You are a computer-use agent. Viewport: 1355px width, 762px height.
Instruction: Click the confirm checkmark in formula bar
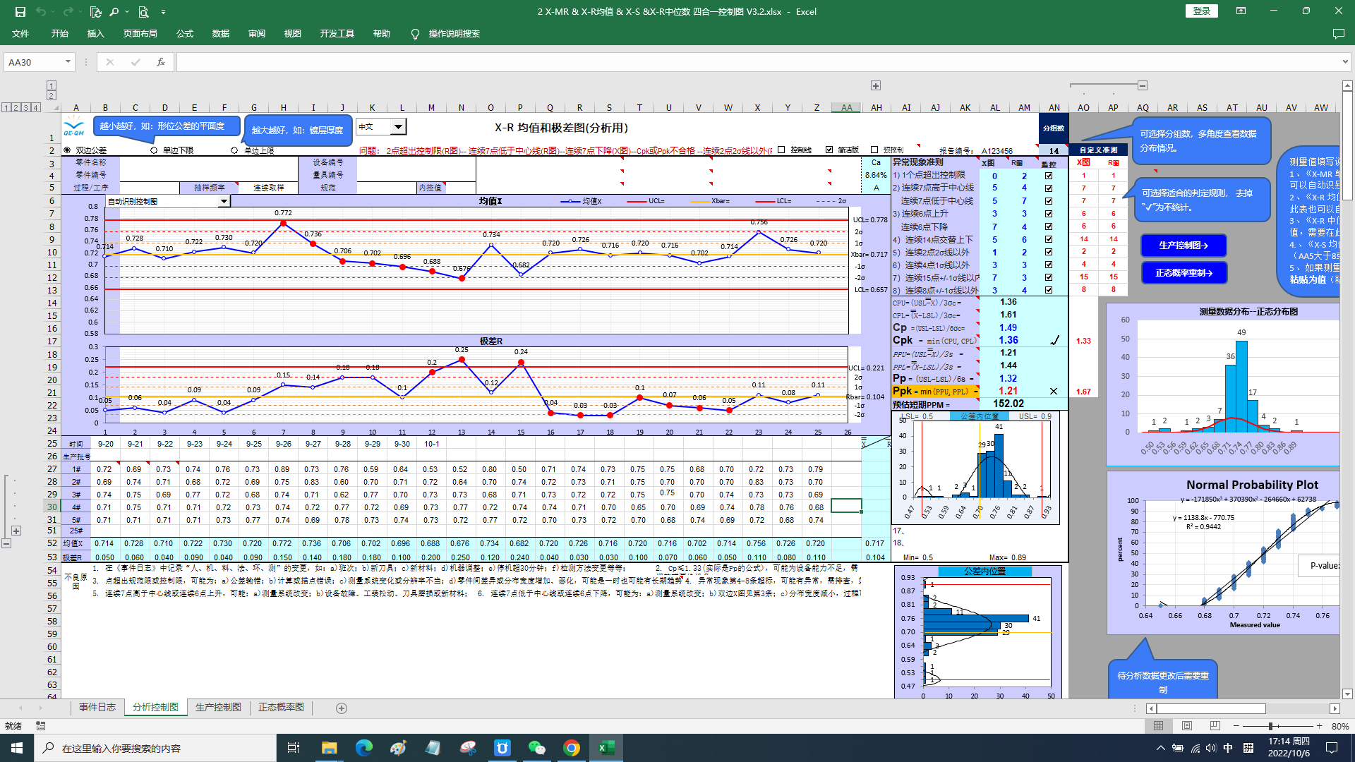pyautogui.click(x=135, y=62)
